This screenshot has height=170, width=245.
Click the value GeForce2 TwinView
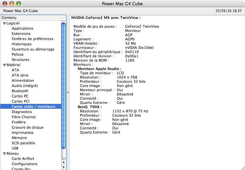(142, 26)
